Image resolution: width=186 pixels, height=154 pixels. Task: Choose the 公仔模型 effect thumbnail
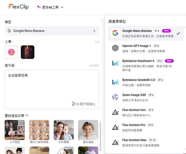click(15, 130)
